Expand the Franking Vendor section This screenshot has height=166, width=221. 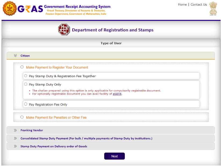(32, 130)
